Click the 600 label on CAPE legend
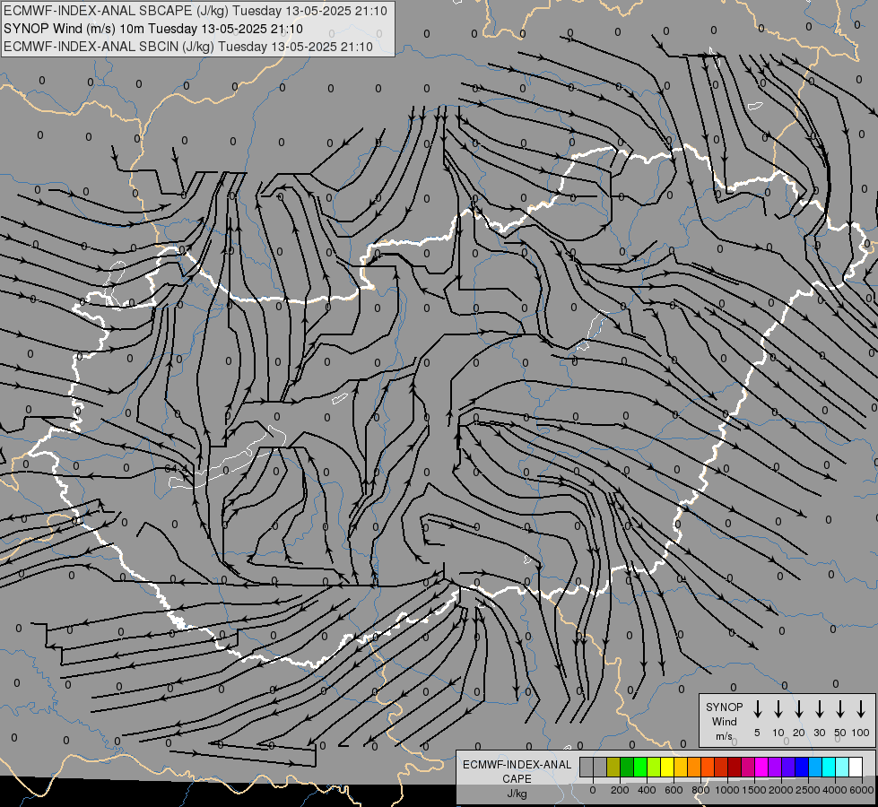The width and height of the screenshot is (878, 807). pos(674,790)
